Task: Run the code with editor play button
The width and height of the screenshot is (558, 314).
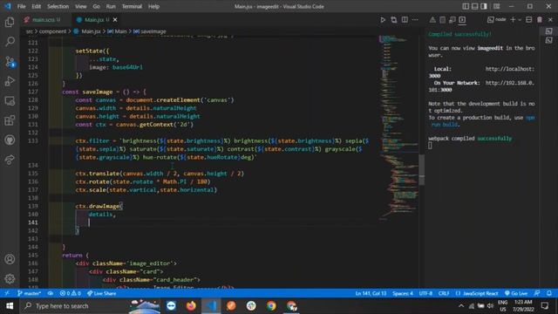Action: coord(383,20)
